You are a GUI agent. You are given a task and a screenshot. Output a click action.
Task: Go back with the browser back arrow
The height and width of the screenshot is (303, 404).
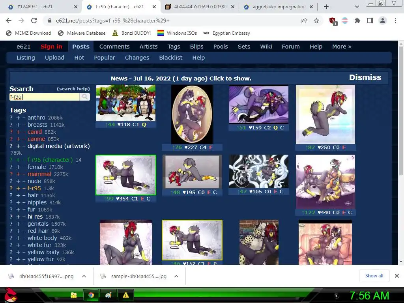click(9, 21)
